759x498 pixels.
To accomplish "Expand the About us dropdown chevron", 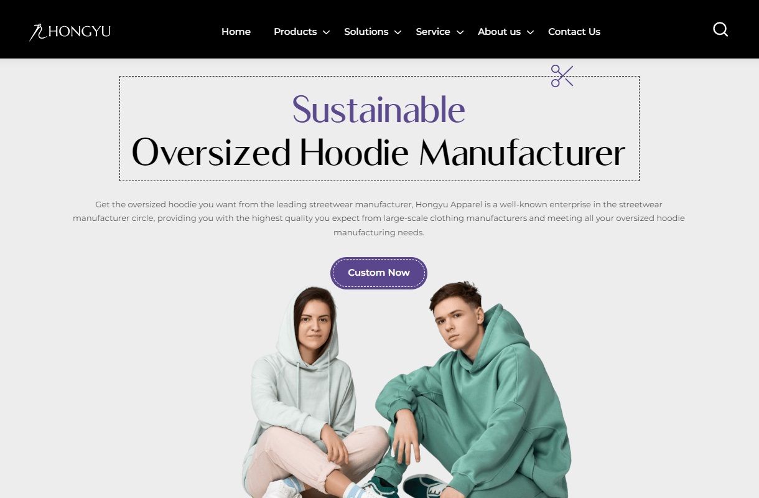I will tap(530, 32).
